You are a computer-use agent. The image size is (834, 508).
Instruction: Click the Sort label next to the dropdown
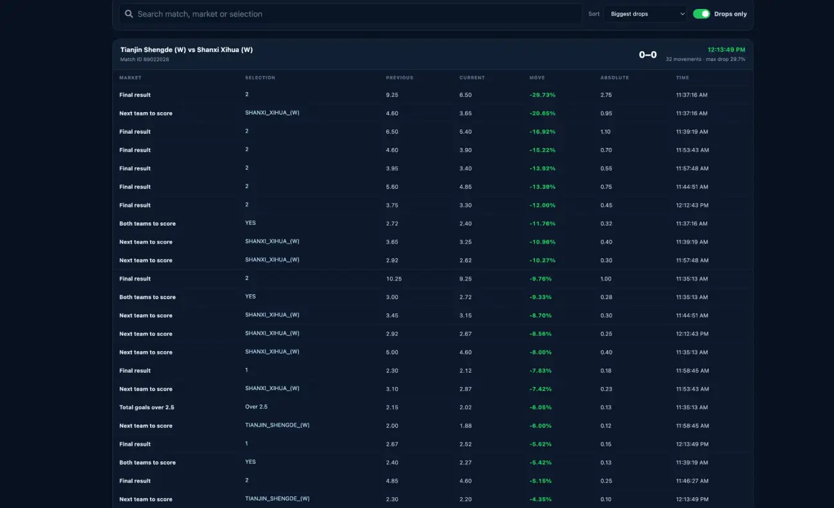[594, 13]
